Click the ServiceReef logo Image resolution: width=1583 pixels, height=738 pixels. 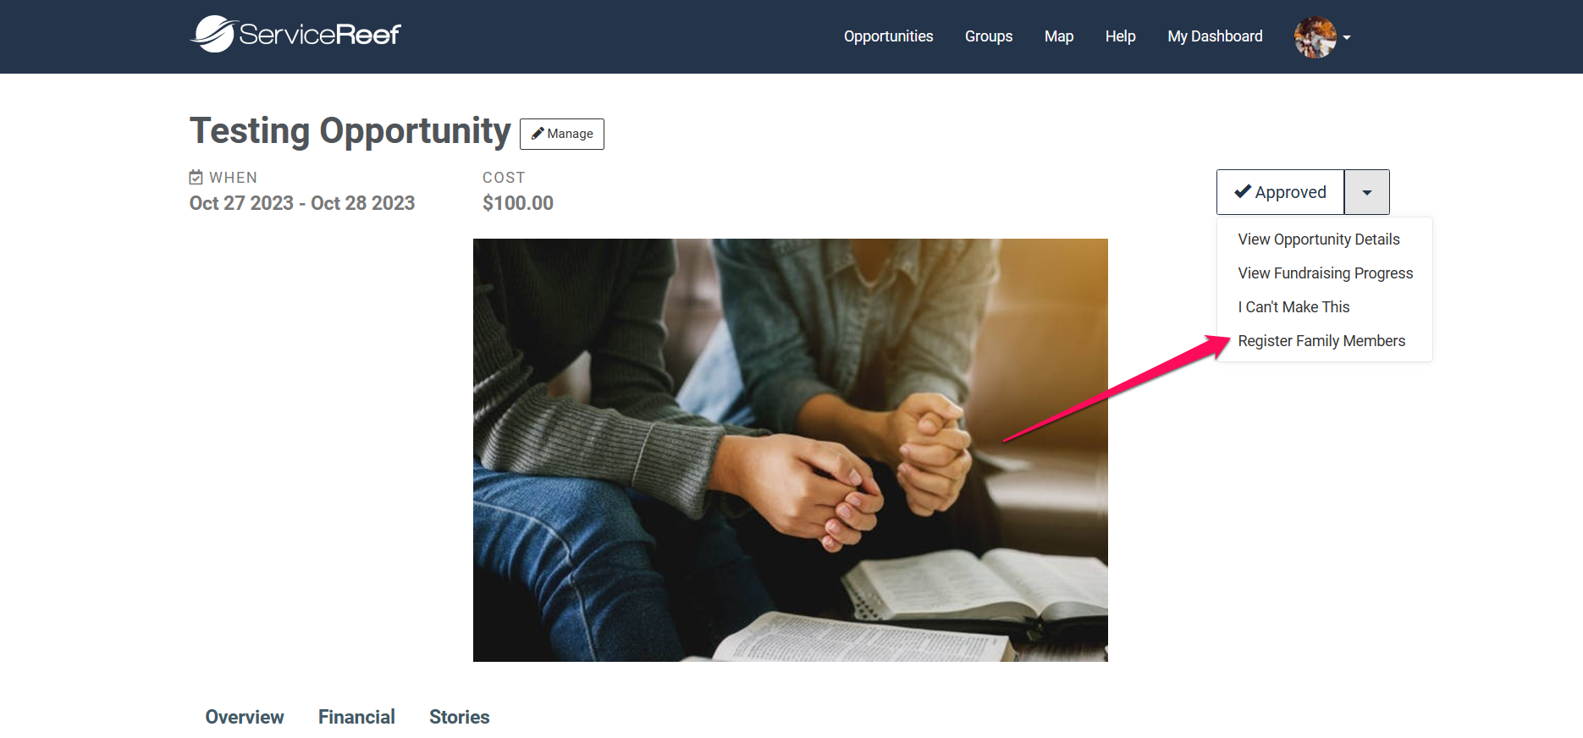tap(295, 34)
